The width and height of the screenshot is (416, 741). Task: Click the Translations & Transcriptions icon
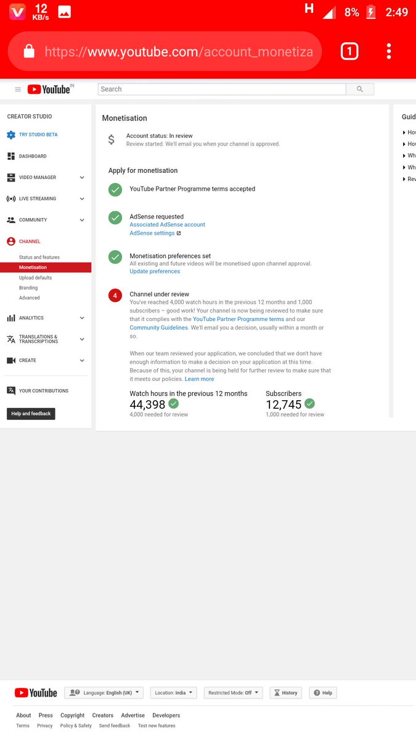(x=11, y=339)
